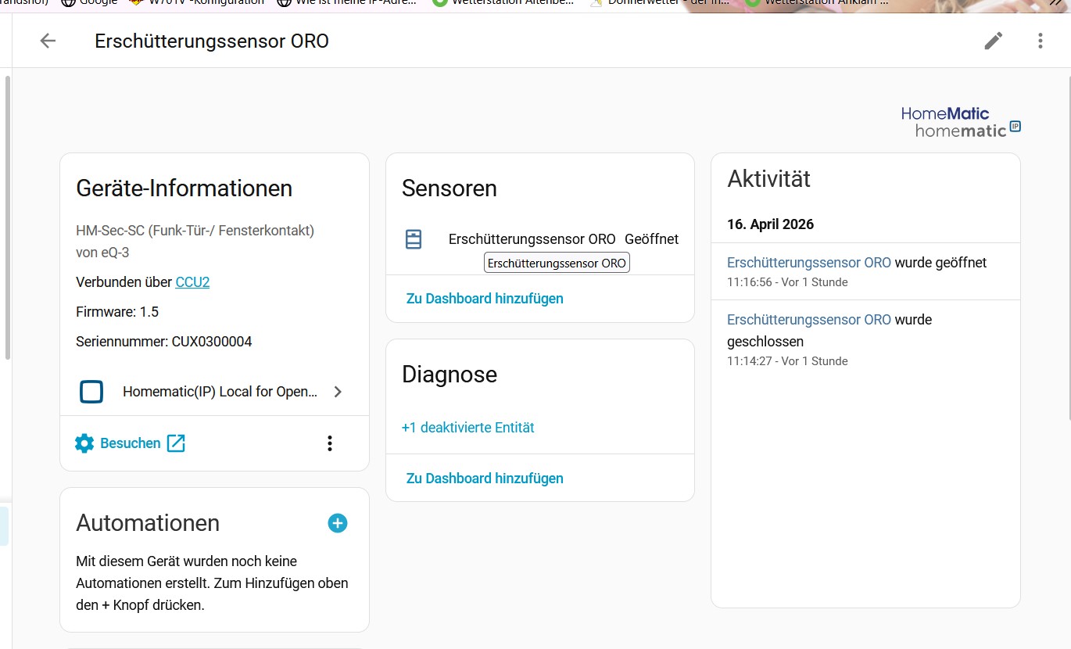Click the Homematic(IP) Local integration icon
Screen dimensions: 1071x649
[91, 392]
